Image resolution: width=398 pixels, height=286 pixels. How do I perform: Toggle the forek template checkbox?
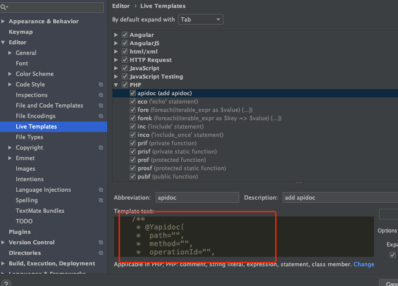coord(132,118)
